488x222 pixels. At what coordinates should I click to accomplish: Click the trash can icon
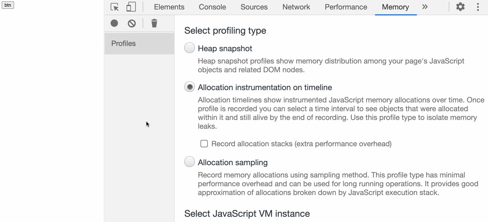(154, 23)
